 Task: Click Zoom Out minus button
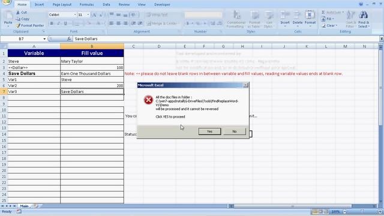point(344,212)
